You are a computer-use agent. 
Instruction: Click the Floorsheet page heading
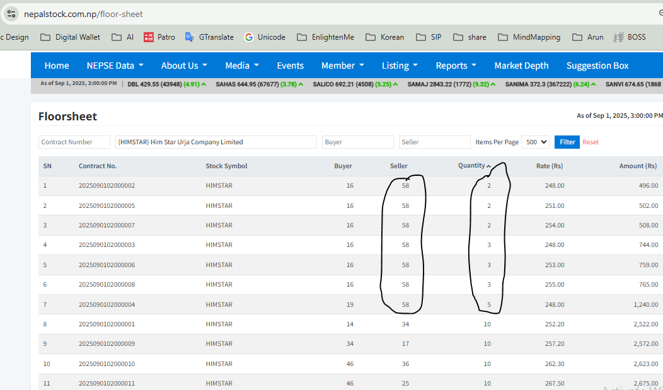tap(67, 116)
